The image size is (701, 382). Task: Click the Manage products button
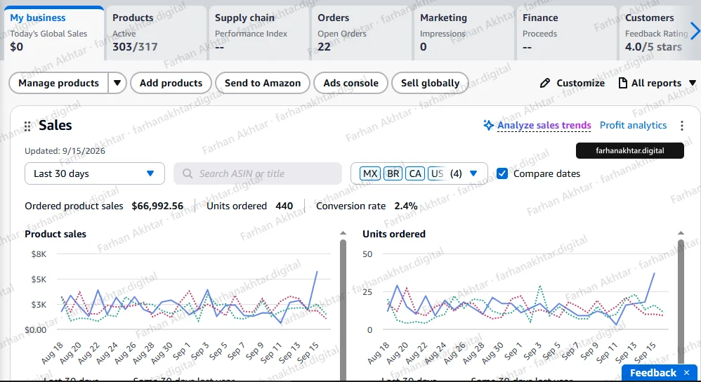pos(58,83)
